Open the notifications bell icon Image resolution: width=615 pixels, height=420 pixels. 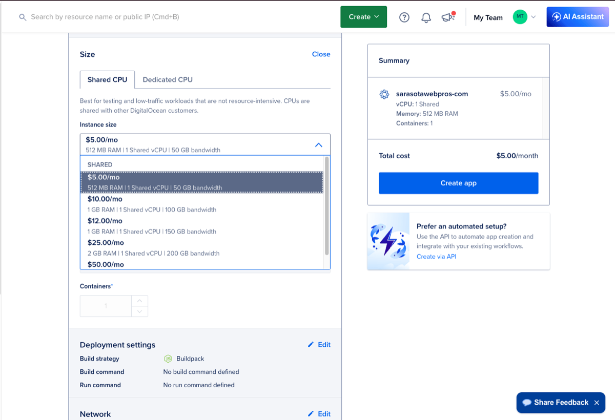pyautogui.click(x=426, y=17)
